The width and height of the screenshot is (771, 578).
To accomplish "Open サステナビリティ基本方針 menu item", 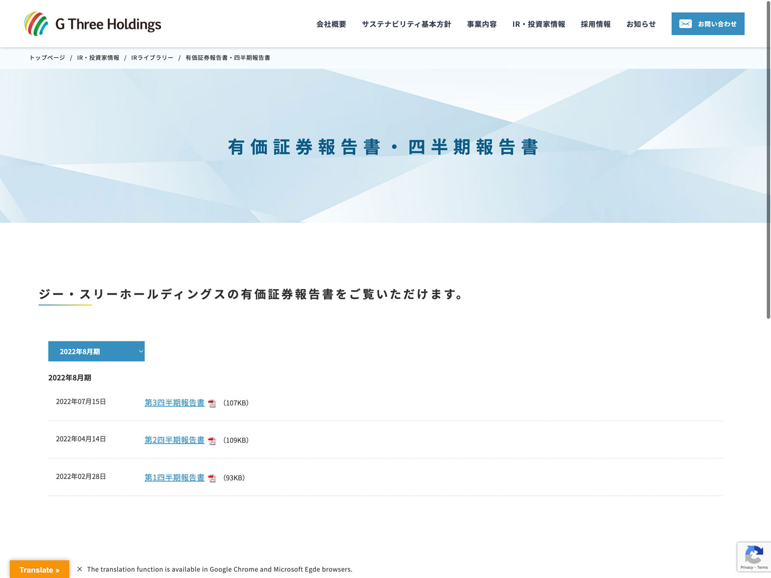I will [406, 24].
